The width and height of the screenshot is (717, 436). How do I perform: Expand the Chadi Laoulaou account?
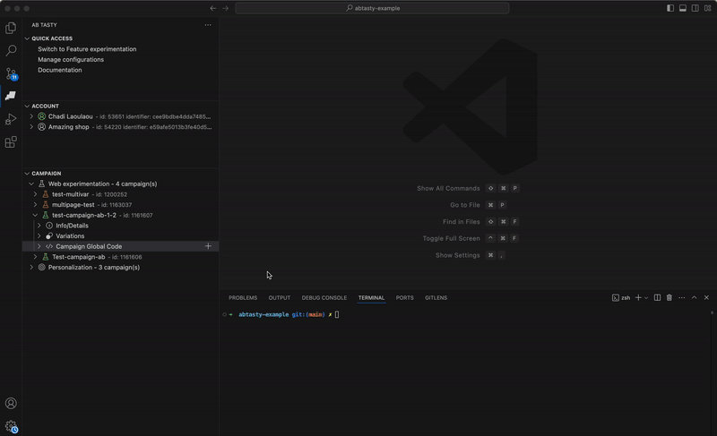[x=31, y=116]
